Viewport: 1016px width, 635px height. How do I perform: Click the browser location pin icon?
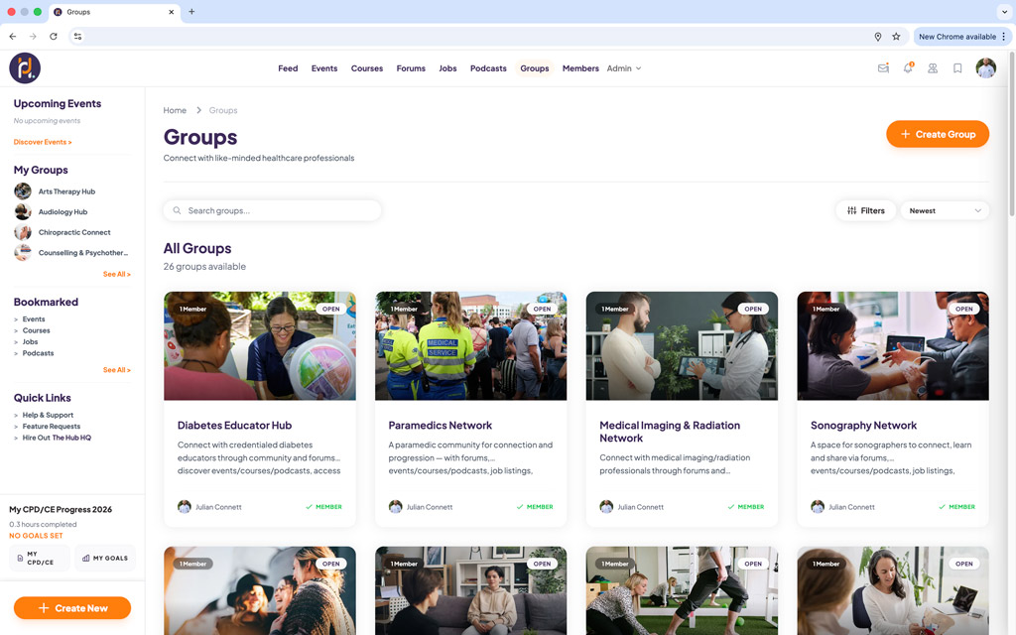[x=877, y=37]
